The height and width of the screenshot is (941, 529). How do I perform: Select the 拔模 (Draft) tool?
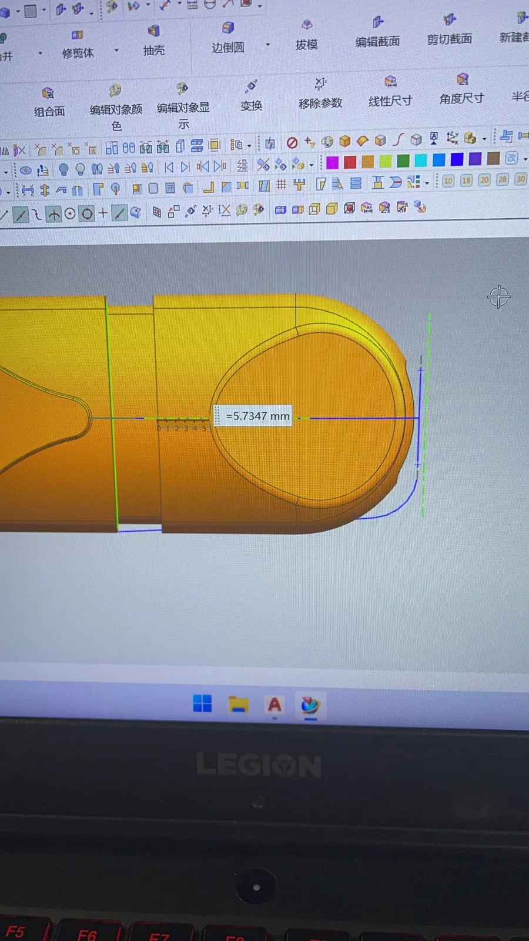(306, 35)
